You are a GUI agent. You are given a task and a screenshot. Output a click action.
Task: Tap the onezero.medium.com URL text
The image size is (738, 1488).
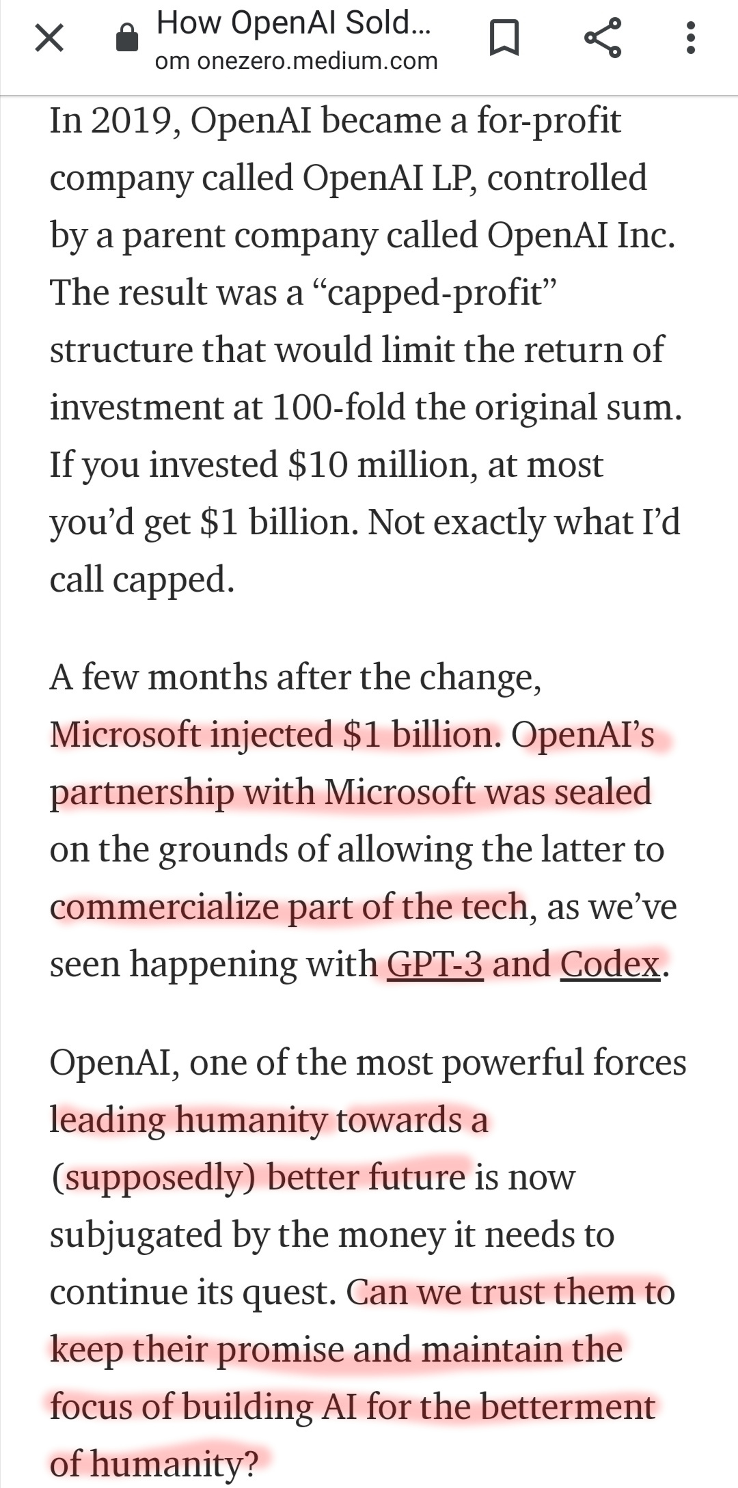tap(296, 61)
